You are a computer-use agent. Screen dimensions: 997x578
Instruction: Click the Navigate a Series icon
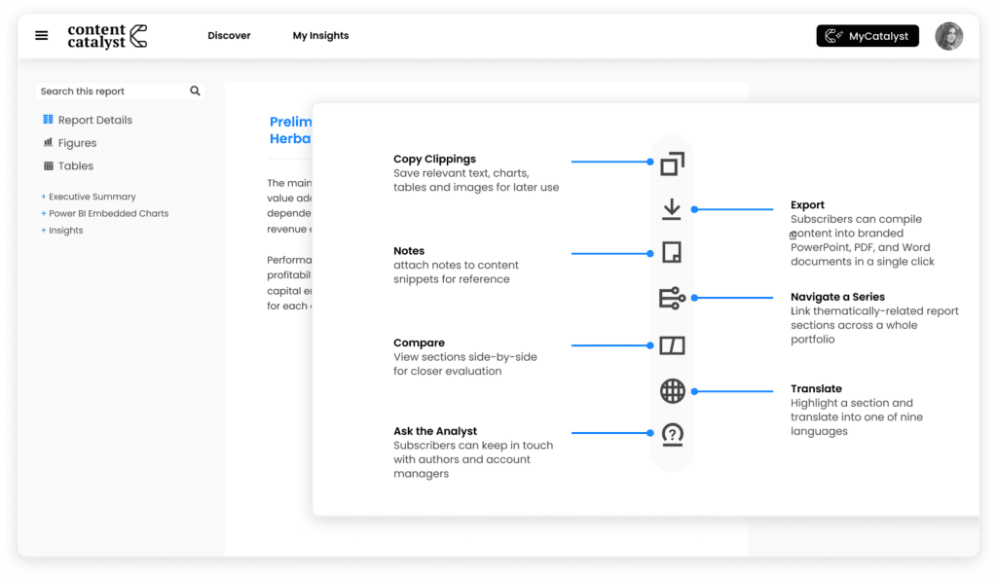671,299
